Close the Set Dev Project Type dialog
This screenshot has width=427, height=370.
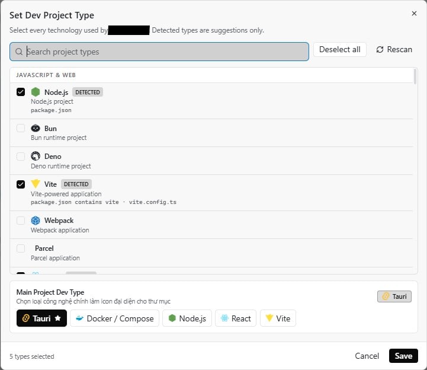point(414,14)
